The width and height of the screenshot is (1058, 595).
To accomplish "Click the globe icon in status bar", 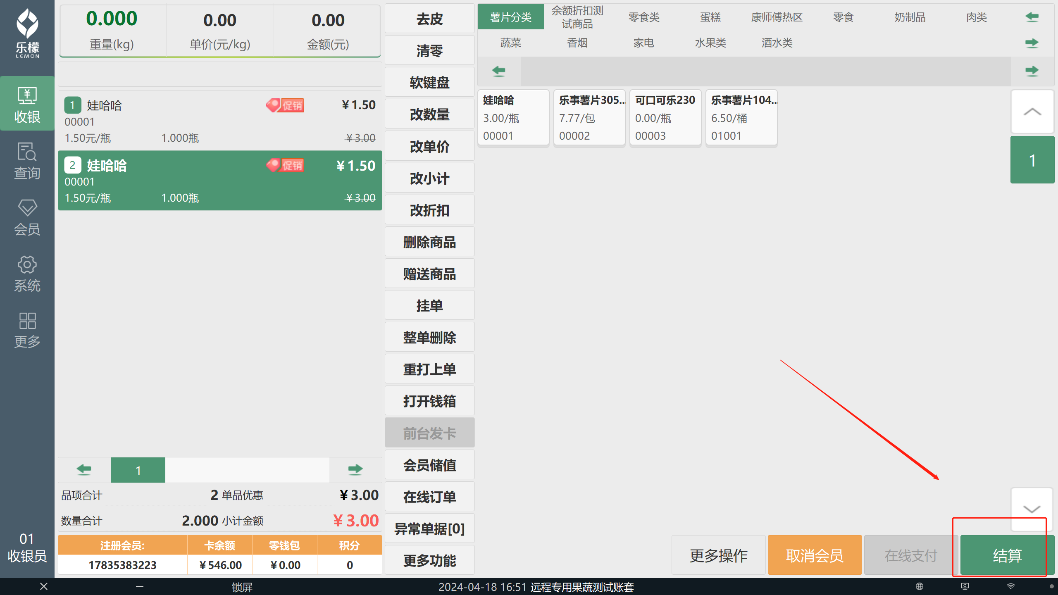I will click(920, 586).
